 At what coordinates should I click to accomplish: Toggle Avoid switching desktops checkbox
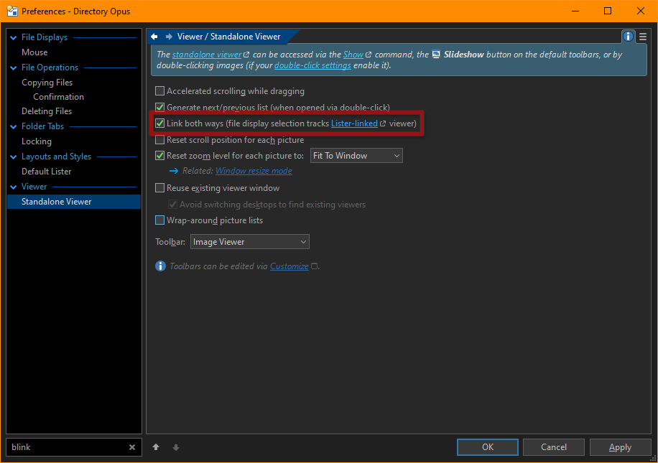coord(172,205)
